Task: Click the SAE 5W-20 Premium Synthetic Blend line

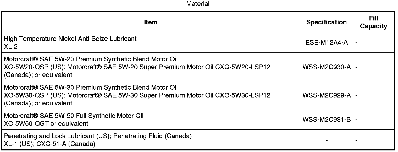Action: 91,59
